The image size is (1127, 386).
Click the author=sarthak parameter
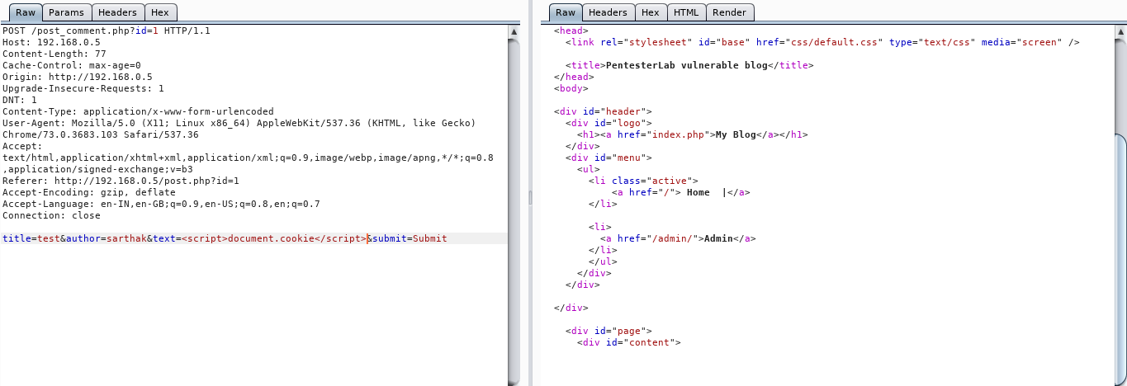click(x=106, y=238)
